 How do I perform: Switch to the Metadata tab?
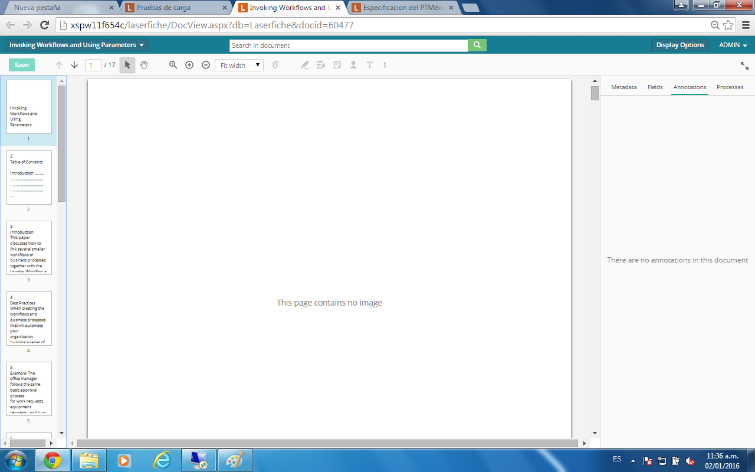[x=624, y=87]
